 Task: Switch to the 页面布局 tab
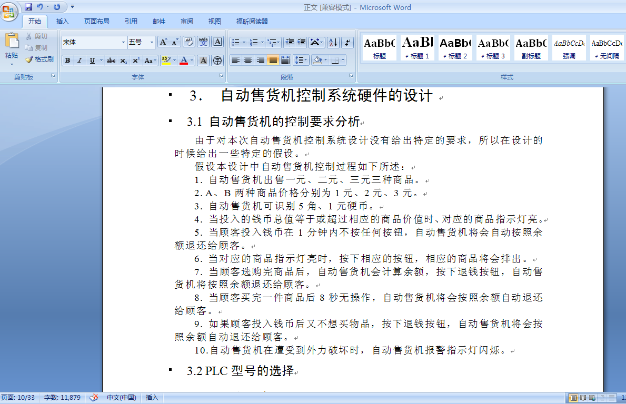point(97,22)
